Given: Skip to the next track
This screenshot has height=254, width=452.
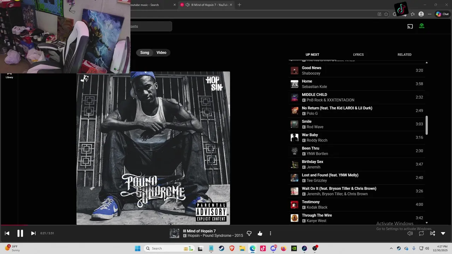Looking at the screenshot, I should (x=33, y=233).
